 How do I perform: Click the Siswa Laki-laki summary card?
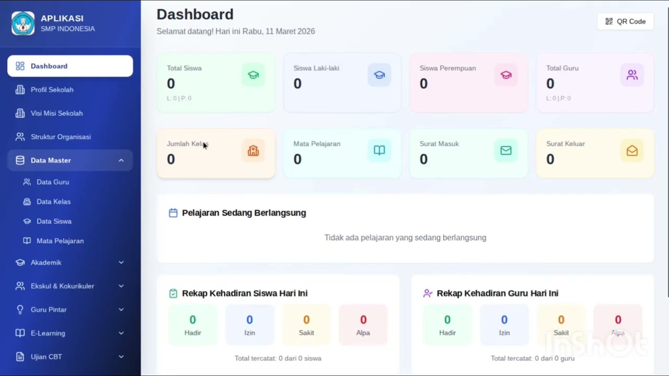[x=342, y=83]
